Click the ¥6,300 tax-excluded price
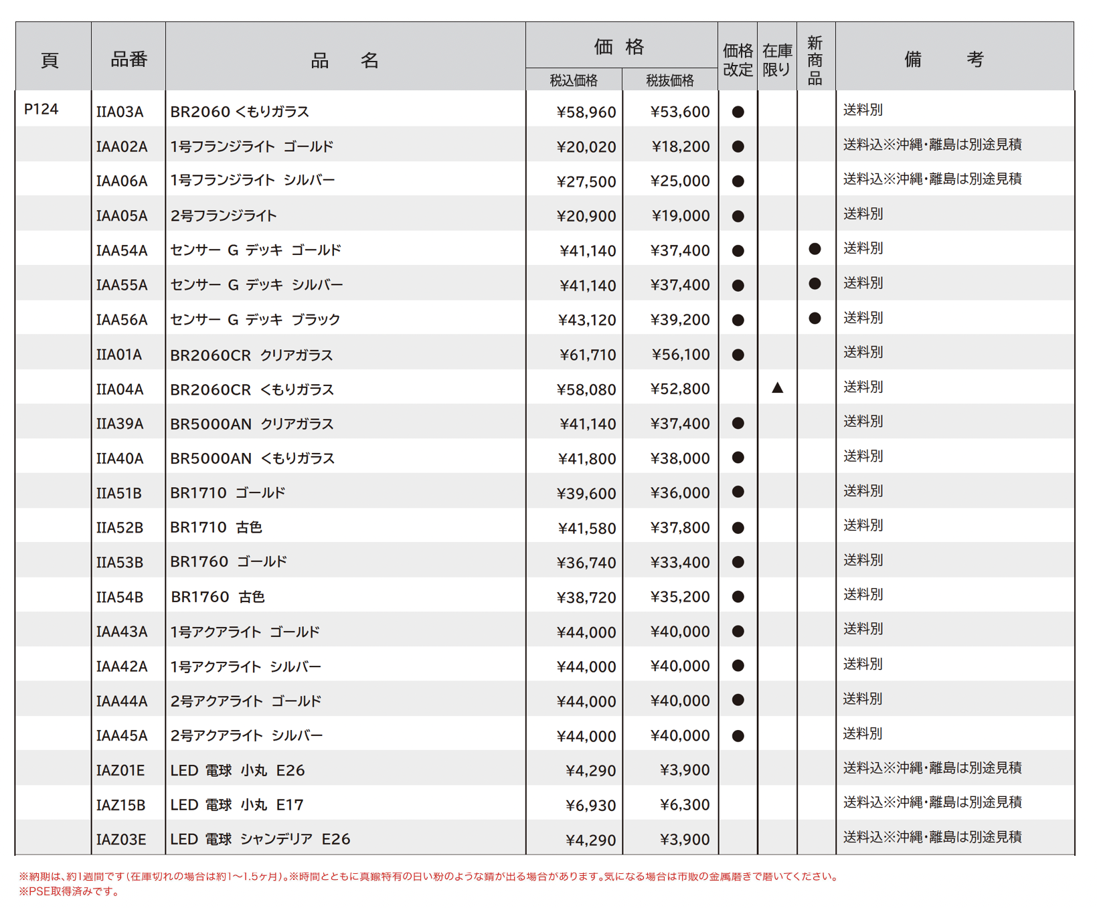The image size is (1097, 908). click(x=684, y=805)
